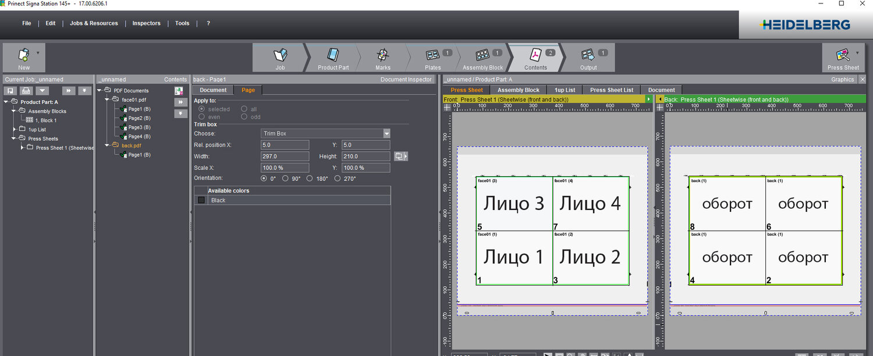Select the 'even' apply-to radio button
The height and width of the screenshot is (356, 873).
point(202,117)
